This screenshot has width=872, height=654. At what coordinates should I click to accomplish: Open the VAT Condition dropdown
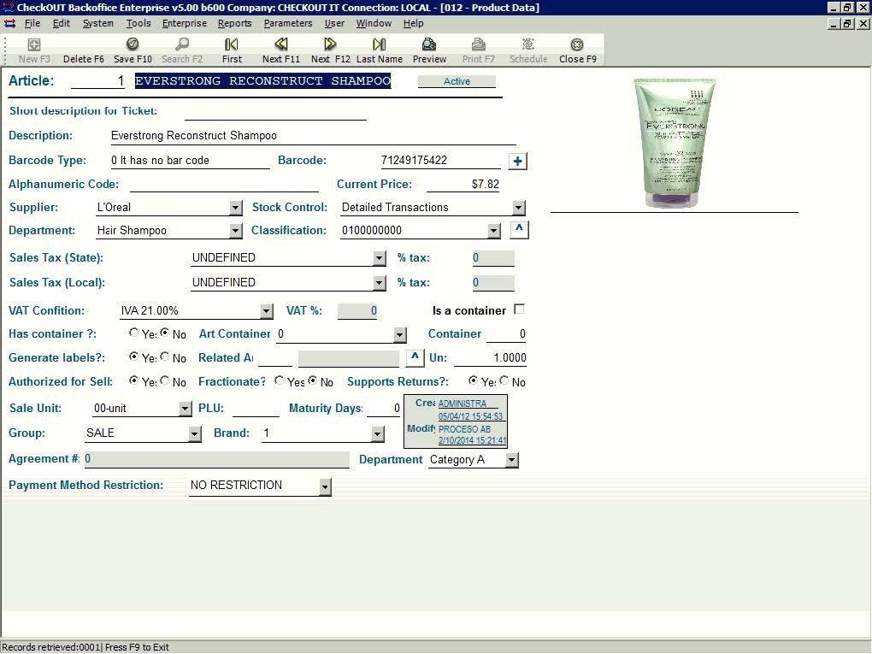tap(266, 311)
